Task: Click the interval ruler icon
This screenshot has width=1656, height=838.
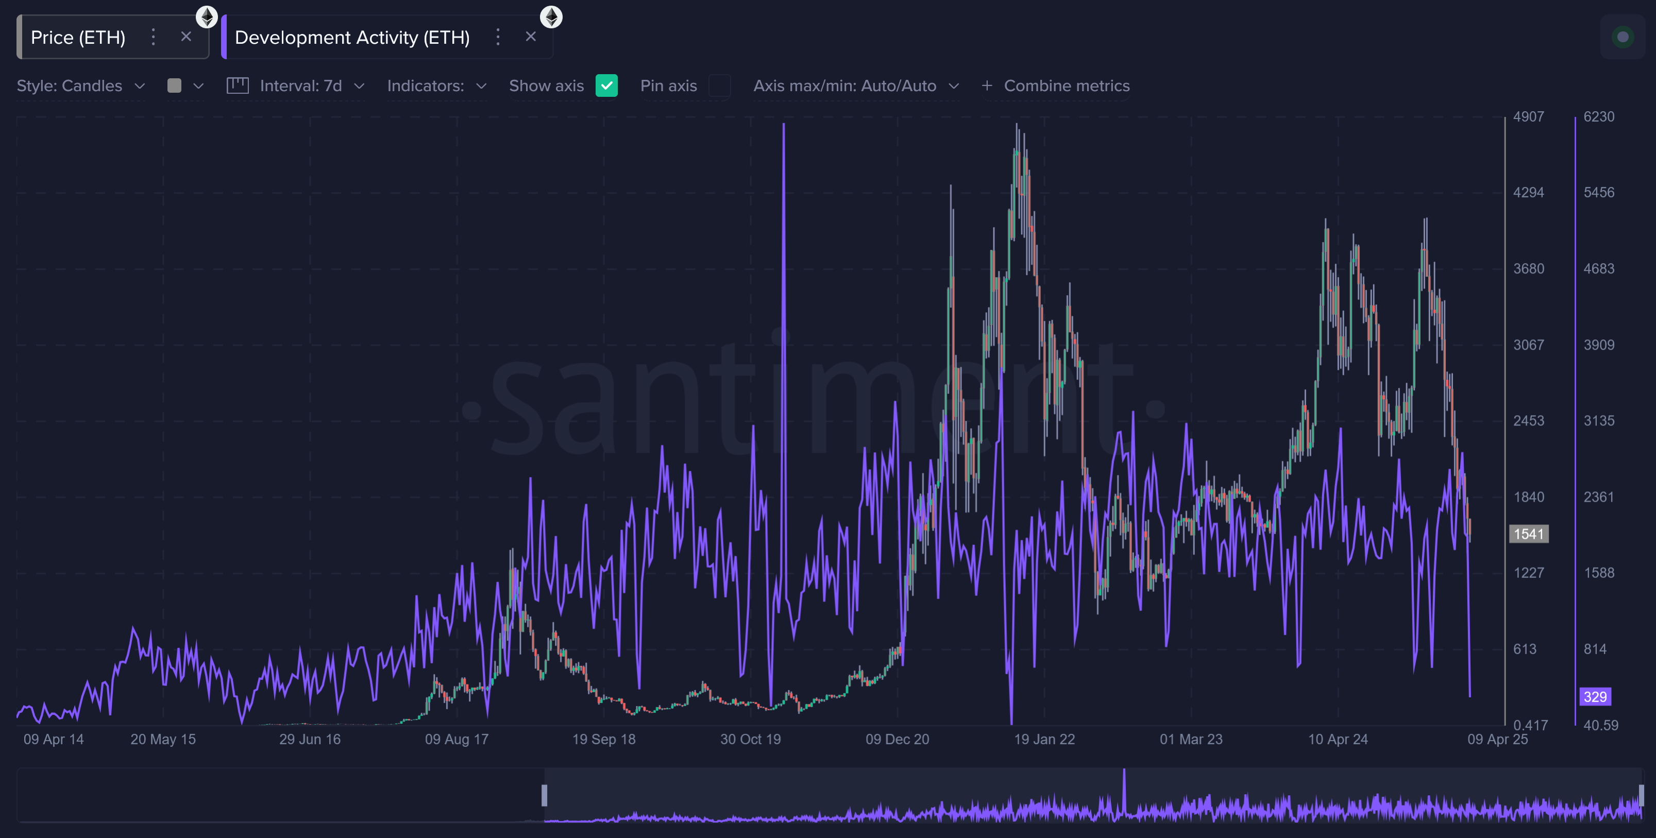Action: (238, 85)
